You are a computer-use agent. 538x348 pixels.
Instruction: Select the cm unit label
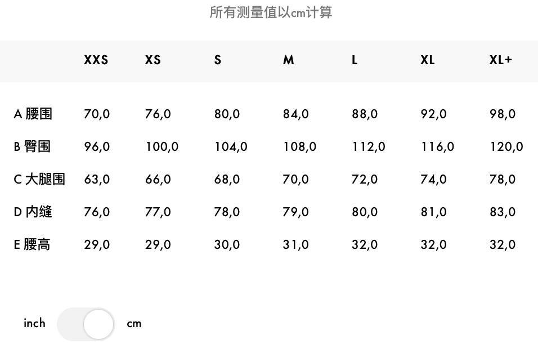tap(134, 324)
